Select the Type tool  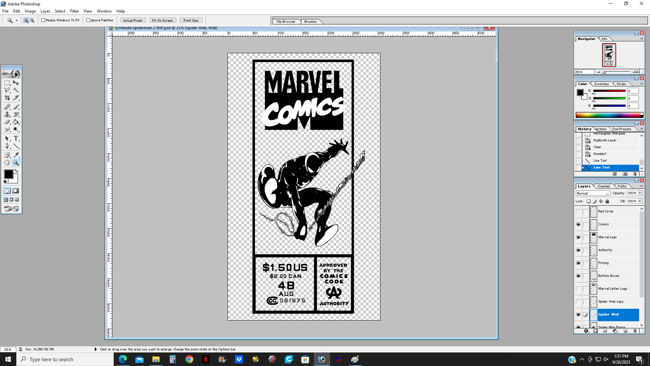tap(16, 139)
